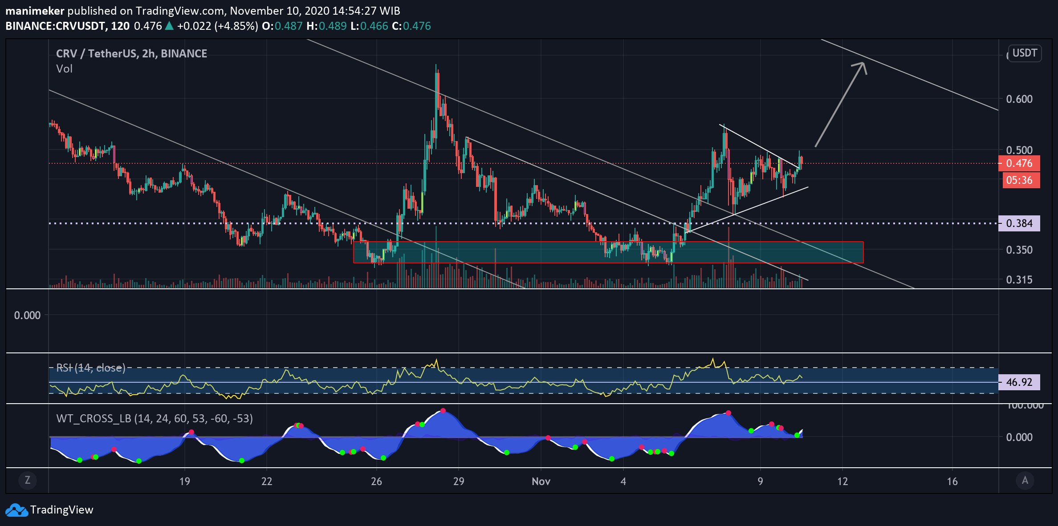Click the 0.315 price axis label
Screen dimensions: 1058x526
click(1019, 280)
